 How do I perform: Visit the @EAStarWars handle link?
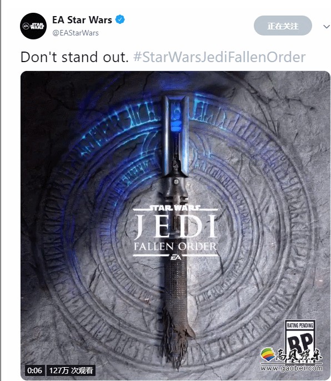click(76, 33)
